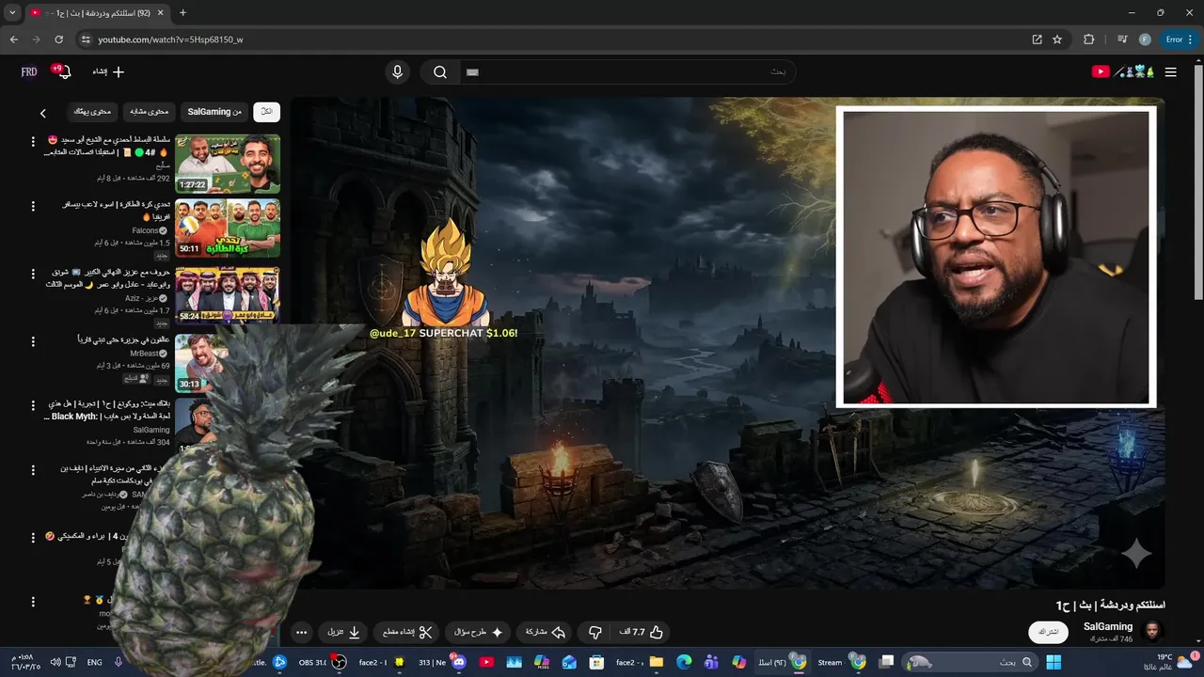Open options menu for Aziz video
The height and width of the screenshot is (677, 1204).
click(x=33, y=273)
